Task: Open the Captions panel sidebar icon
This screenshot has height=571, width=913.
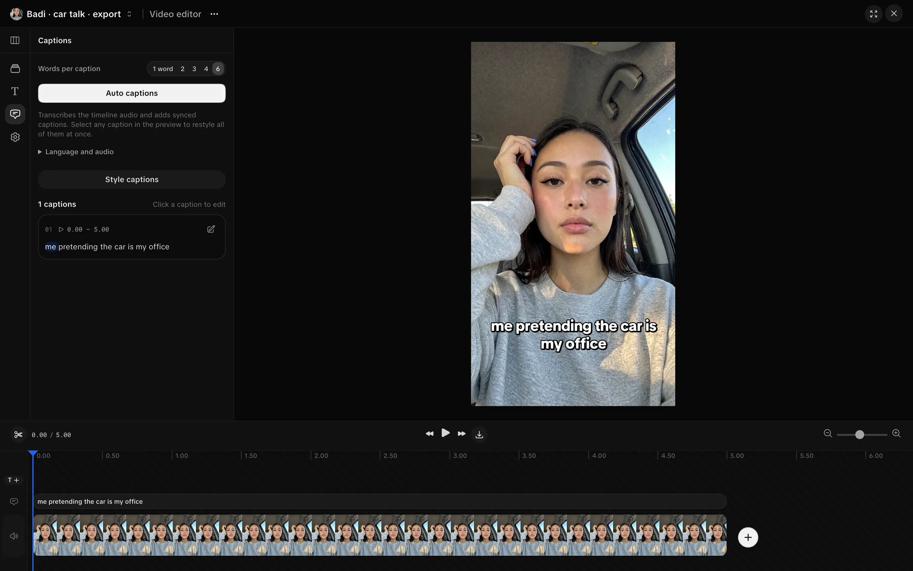Action: [15, 114]
